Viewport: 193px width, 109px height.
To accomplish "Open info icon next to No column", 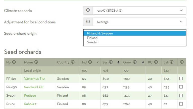I will [x=14, y=62].
